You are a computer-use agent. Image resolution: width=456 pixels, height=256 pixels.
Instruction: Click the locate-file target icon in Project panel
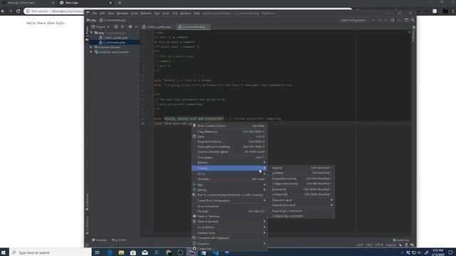(116, 27)
